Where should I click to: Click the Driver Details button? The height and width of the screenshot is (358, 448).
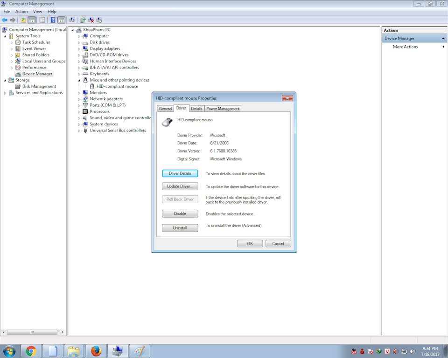180,173
